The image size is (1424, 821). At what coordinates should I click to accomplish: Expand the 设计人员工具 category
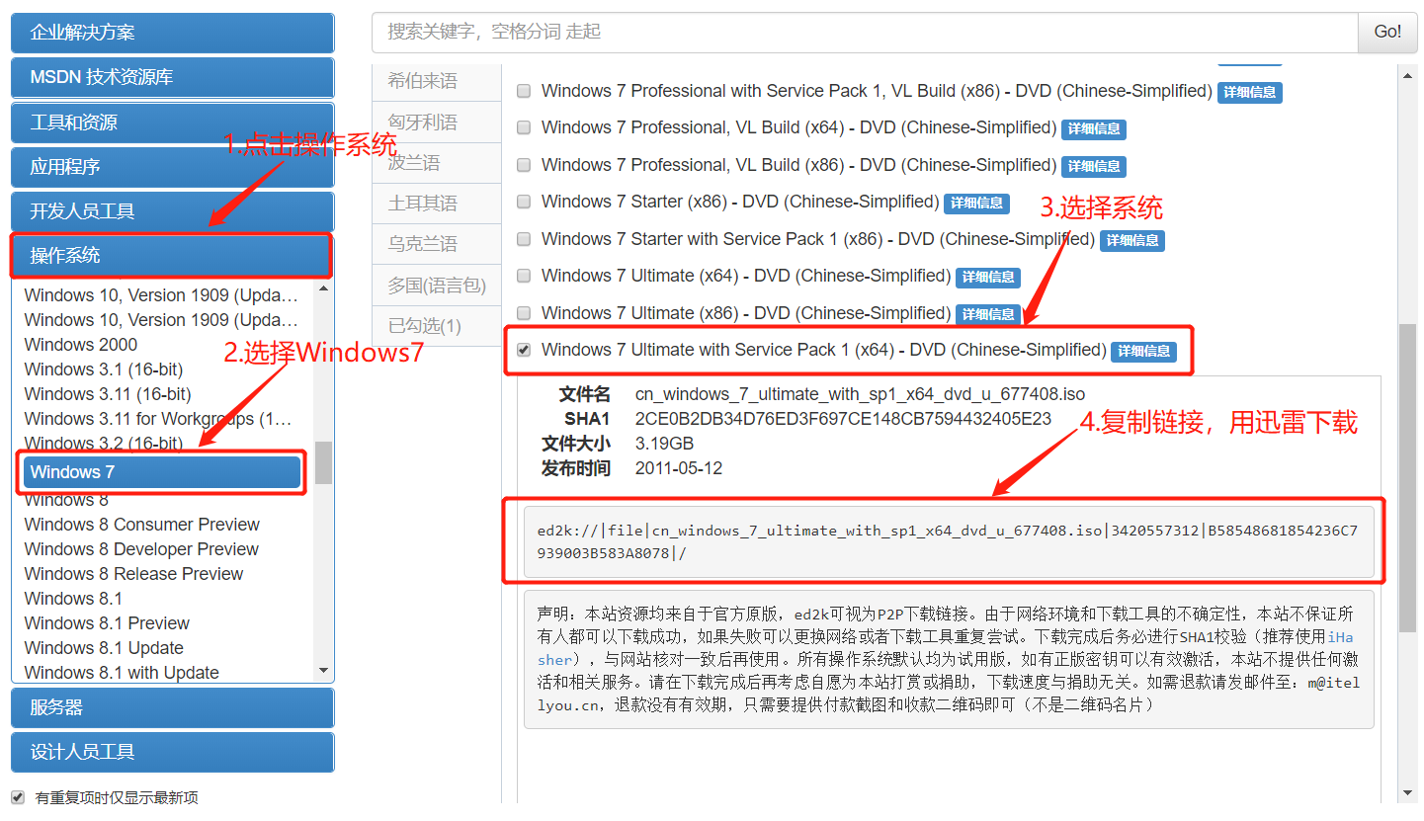click(x=172, y=752)
